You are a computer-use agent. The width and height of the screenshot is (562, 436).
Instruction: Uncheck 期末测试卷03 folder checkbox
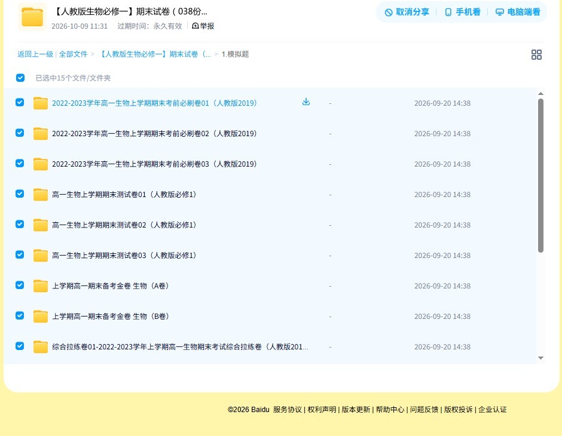point(20,254)
